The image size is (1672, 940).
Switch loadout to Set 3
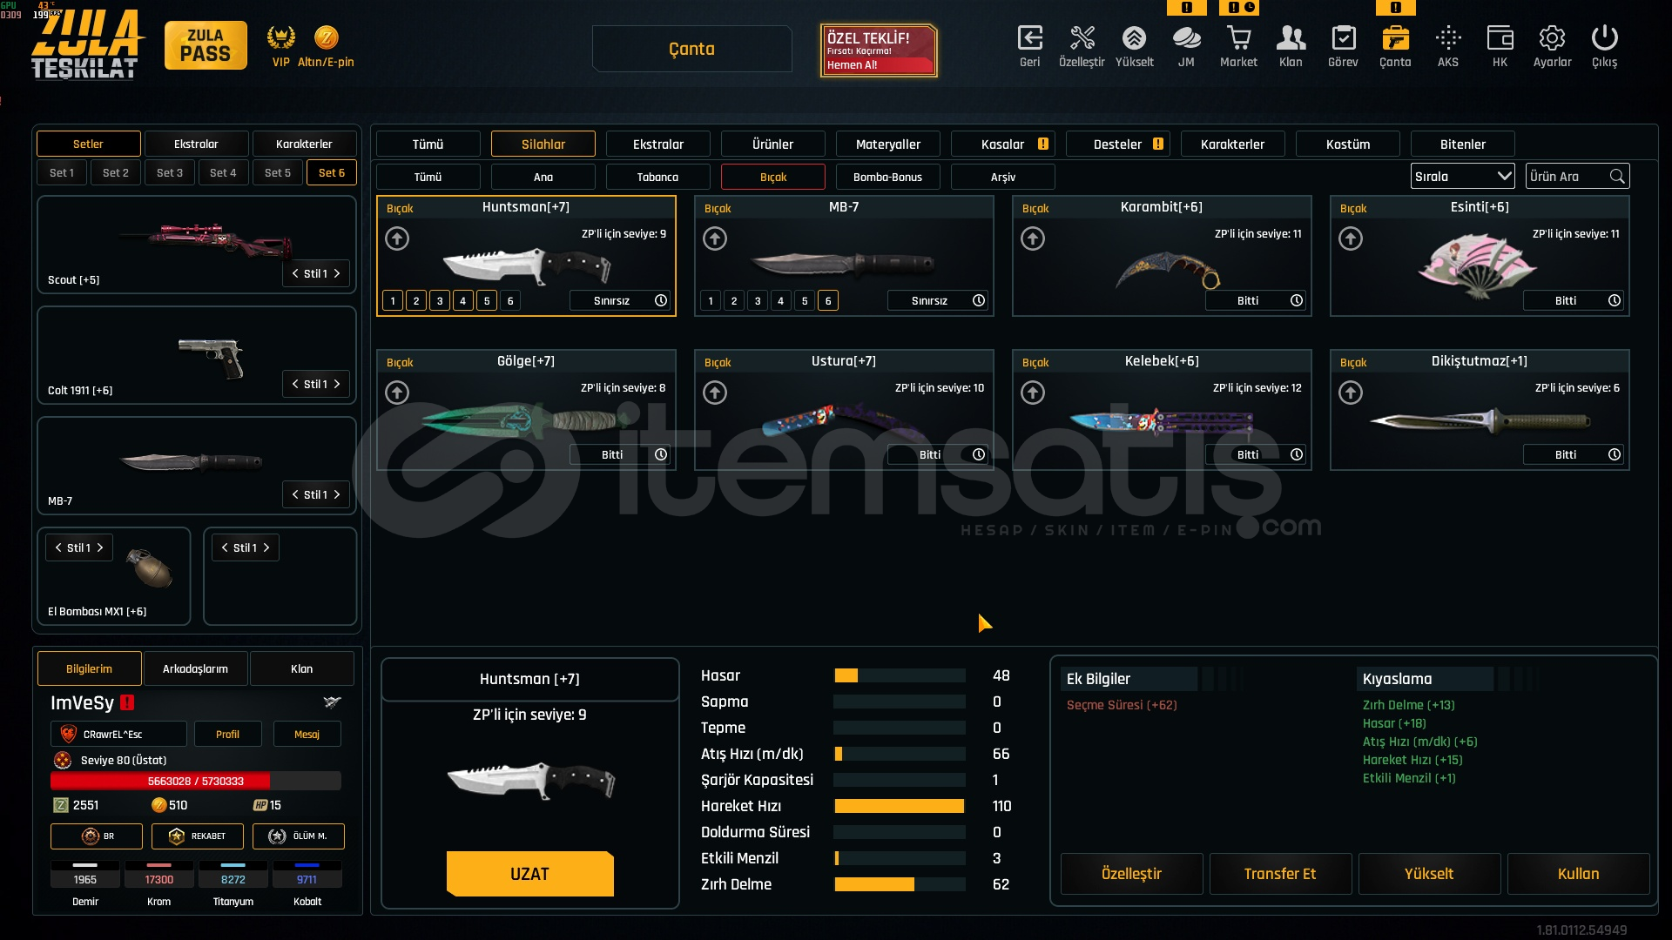click(x=170, y=172)
